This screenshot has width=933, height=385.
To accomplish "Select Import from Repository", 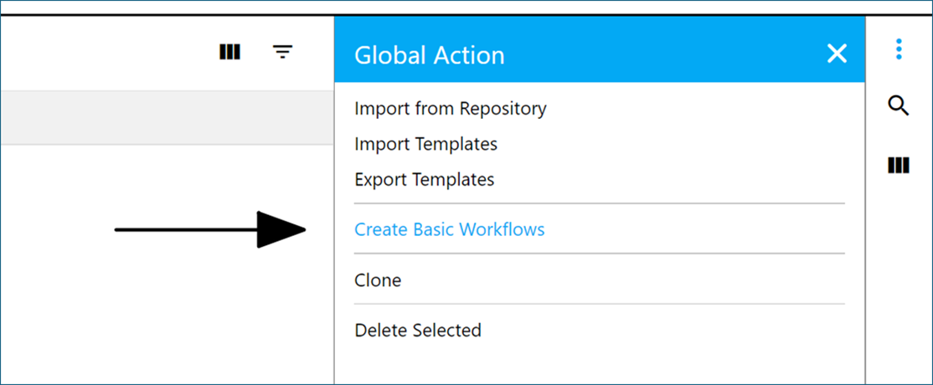I will (x=450, y=109).
